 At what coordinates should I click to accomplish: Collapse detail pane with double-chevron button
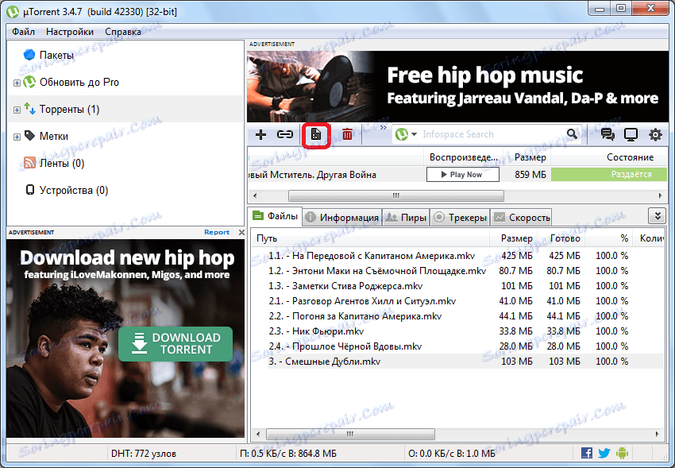pyautogui.click(x=658, y=216)
